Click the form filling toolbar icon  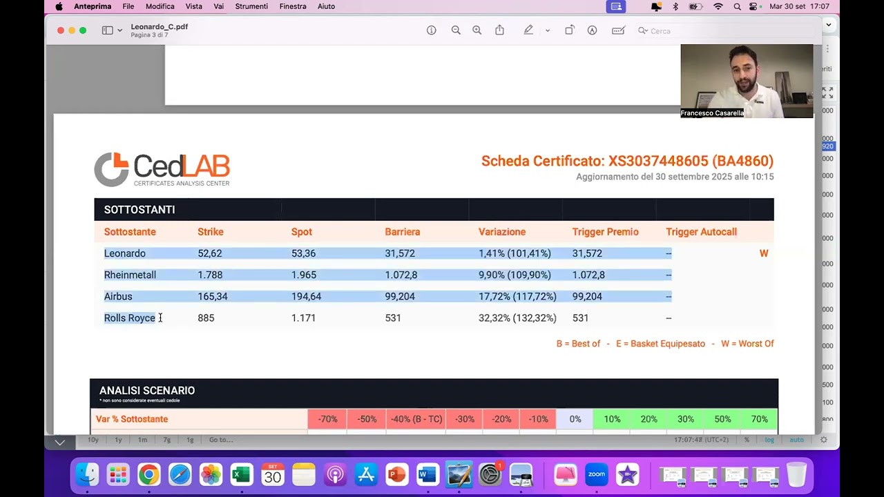(x=618, y=30)
